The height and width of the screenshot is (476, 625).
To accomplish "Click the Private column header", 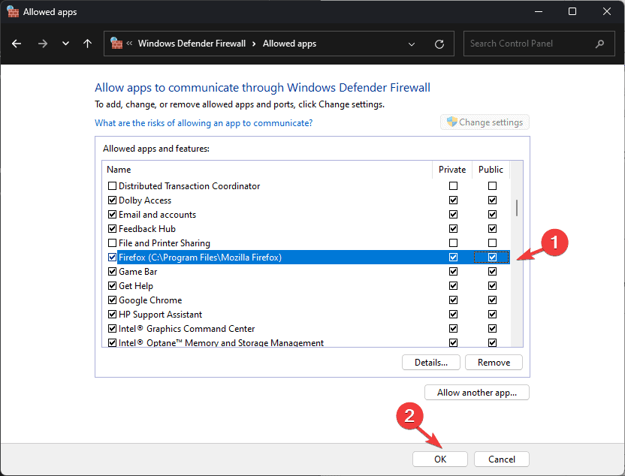I will tap(452, 169).
